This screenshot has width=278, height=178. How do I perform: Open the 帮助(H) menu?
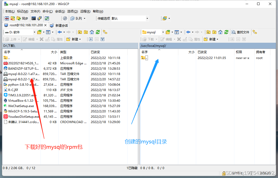pos(98,11)
